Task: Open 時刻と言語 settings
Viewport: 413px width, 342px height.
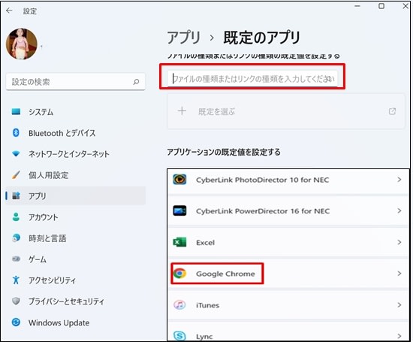Action: coord(75,238)
